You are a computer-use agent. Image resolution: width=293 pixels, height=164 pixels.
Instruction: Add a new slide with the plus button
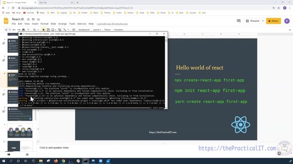6,30
